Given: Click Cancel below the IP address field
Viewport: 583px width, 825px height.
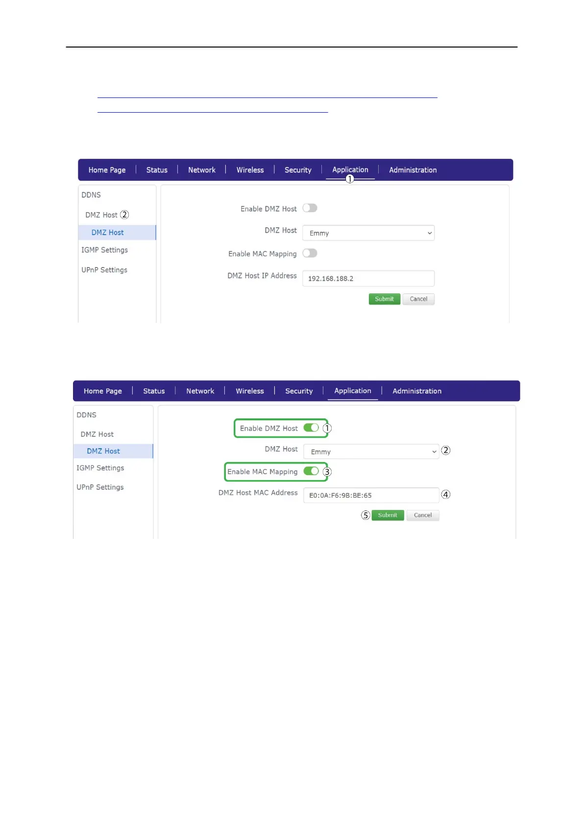Looking at the screenshot, I should point(418,299).
